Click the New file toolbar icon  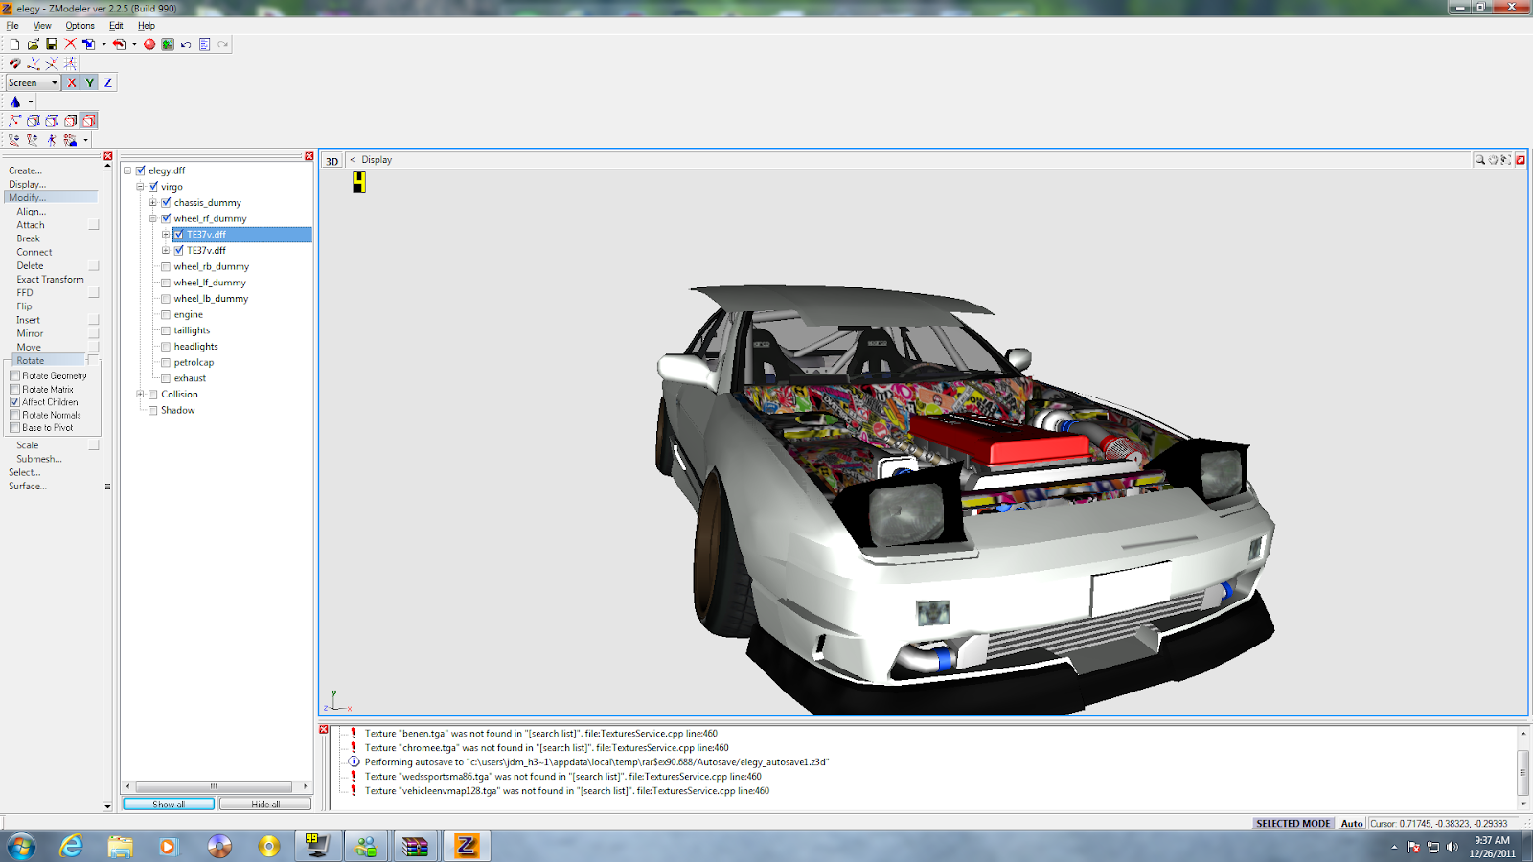coord(14,44)
